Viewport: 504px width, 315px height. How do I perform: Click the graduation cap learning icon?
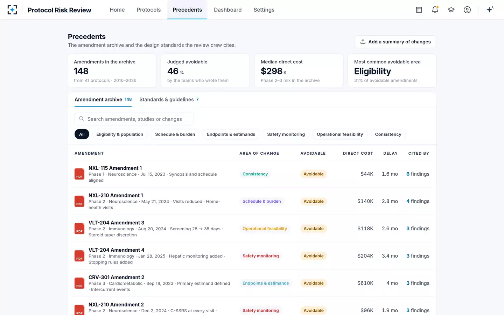click(x=451, y=10)
